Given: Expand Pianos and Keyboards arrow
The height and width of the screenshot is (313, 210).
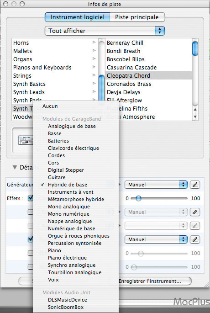Looking at the screenshot, I should point(94,67).
